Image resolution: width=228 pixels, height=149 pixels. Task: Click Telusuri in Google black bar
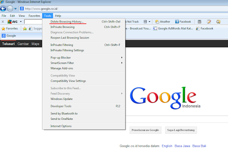click(x=8, y=44)
